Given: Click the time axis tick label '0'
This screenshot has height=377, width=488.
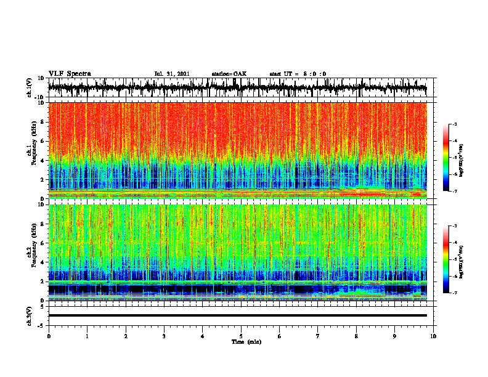Looking at the screenshot, I should tap(49, 336).
